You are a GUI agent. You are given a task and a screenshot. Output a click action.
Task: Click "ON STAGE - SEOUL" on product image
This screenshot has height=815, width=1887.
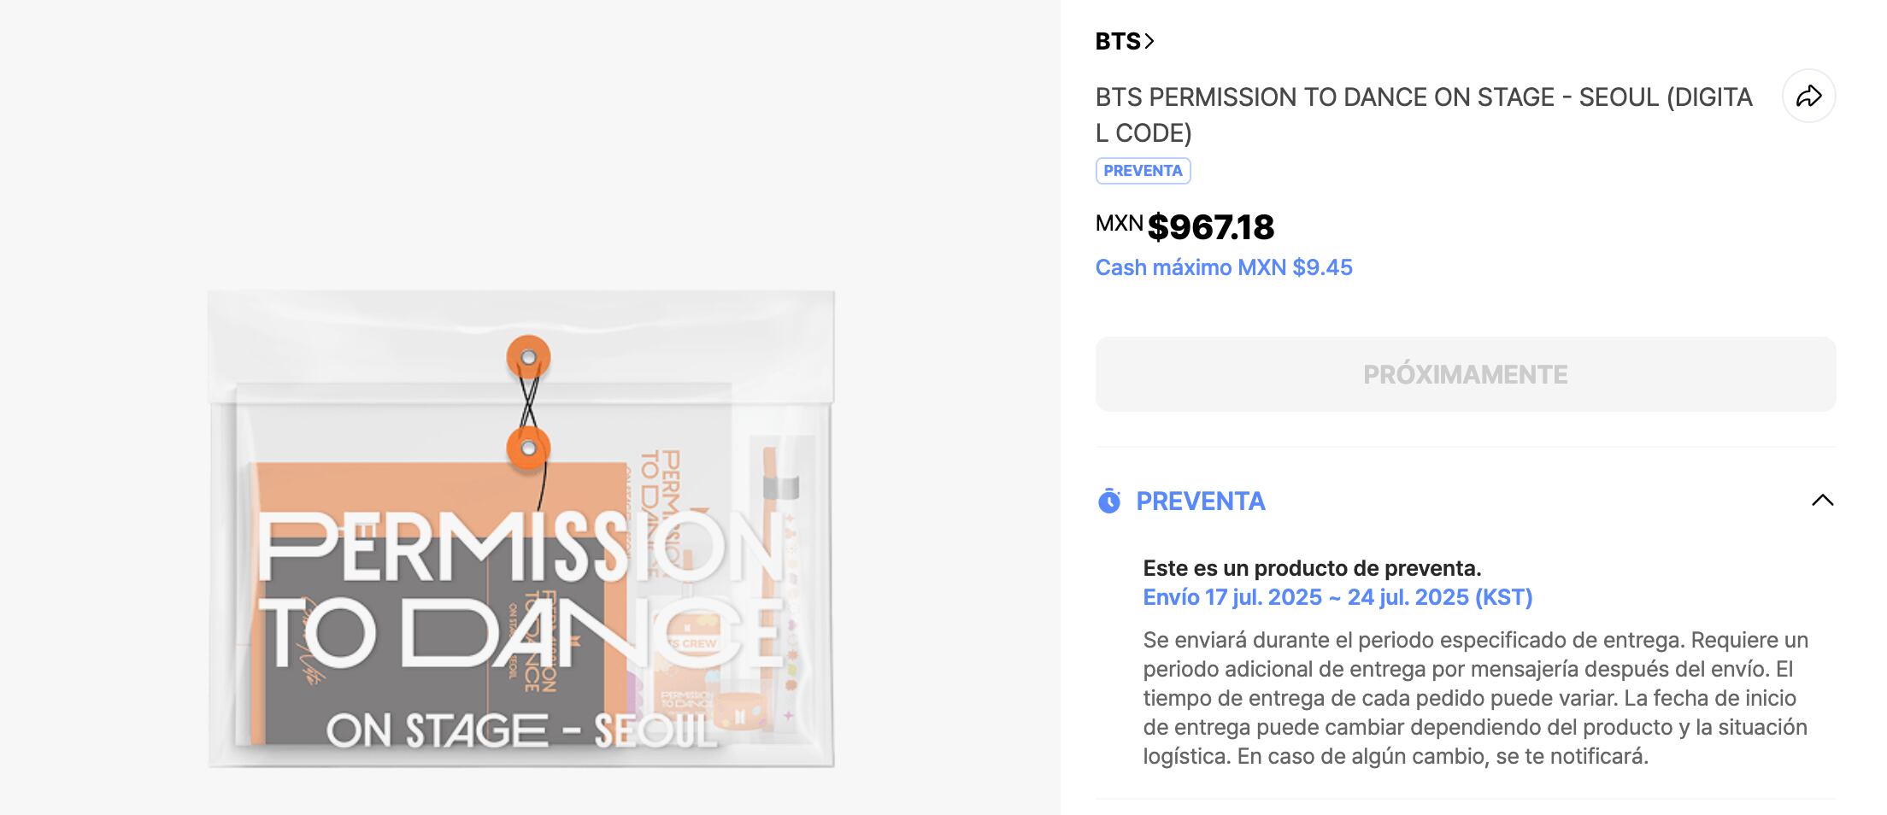tap(521, 731)
